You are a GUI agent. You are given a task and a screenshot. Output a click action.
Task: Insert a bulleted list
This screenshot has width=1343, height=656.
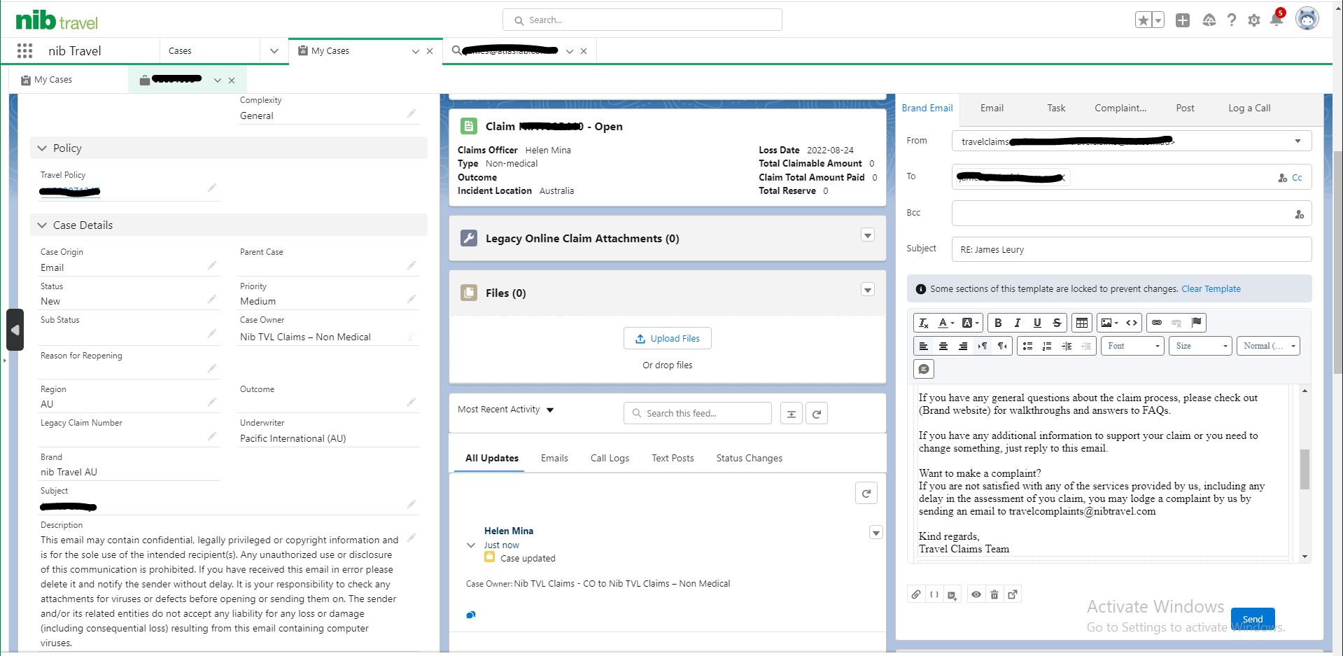pyautogui.click(x=1027, y=346)
